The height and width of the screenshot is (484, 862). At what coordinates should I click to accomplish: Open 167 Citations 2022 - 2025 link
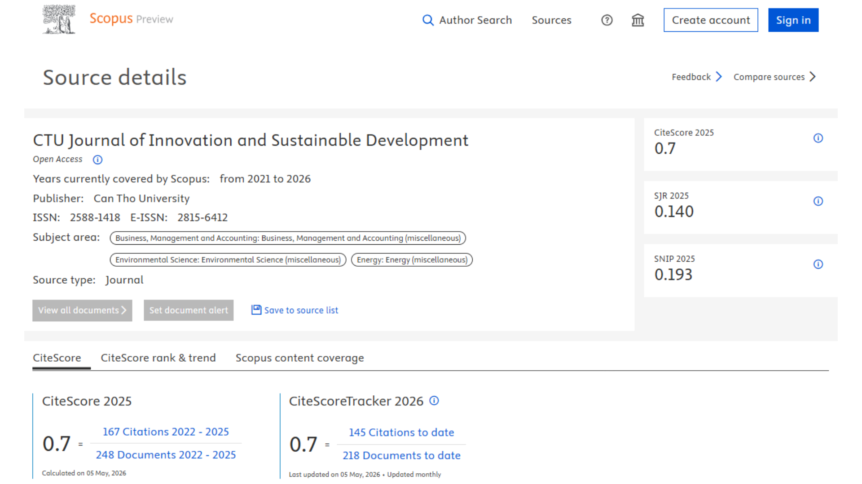[166, 432]
